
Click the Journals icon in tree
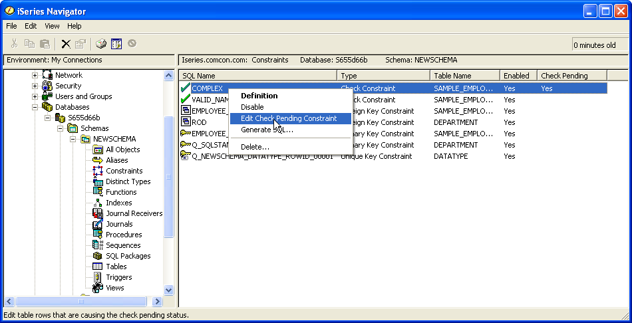98,224
